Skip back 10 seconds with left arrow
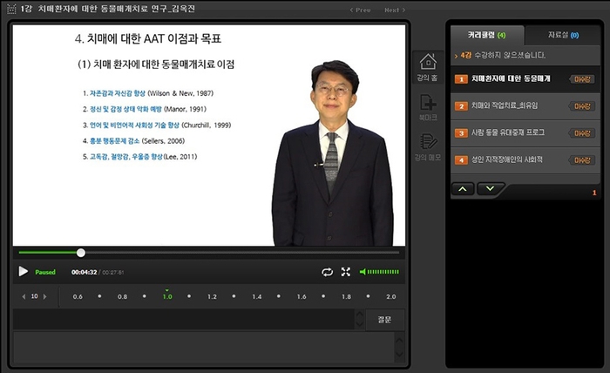 (x=24, y=296)
